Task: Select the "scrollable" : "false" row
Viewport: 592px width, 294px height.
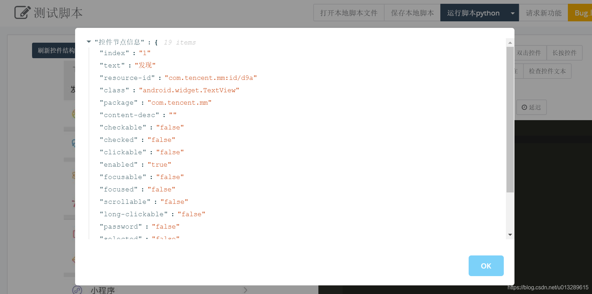Action: (144, 202)
